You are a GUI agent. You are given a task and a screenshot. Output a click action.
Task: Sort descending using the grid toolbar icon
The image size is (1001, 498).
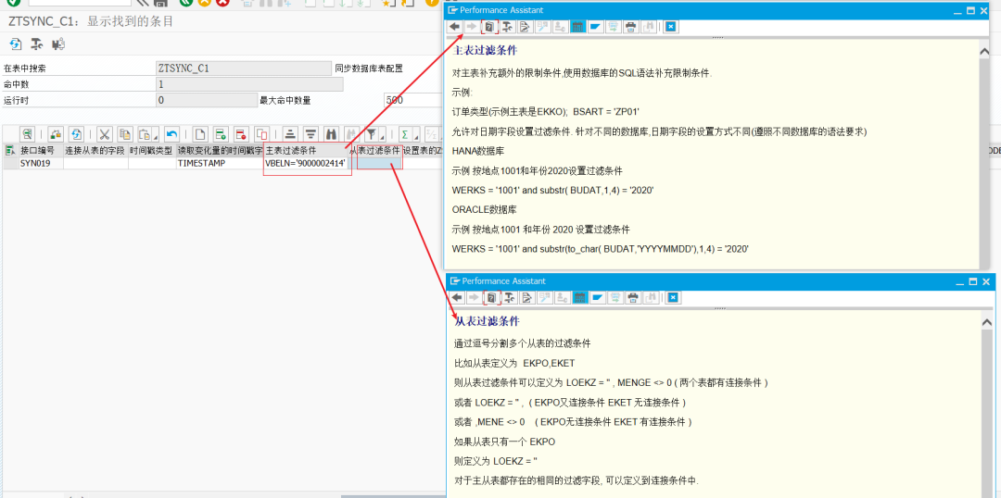tap(310, 134)
